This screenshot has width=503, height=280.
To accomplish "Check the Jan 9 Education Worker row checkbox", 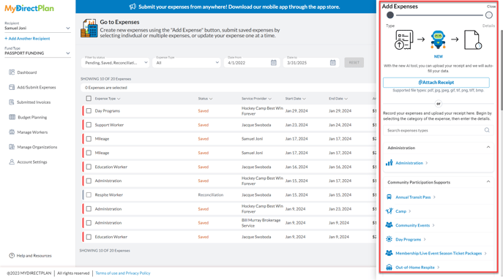I will [x=89, y=237].
